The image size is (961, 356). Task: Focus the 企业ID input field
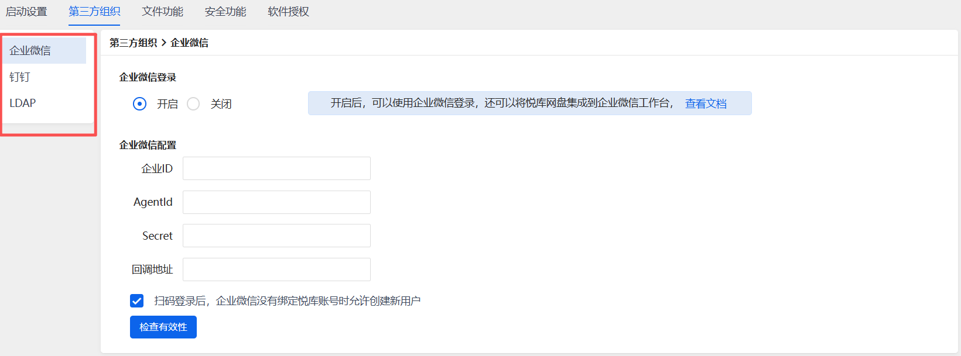click(276, 168)
